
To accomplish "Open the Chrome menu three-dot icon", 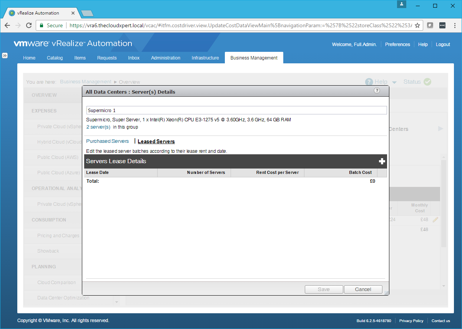I will (x=454, y=25).
